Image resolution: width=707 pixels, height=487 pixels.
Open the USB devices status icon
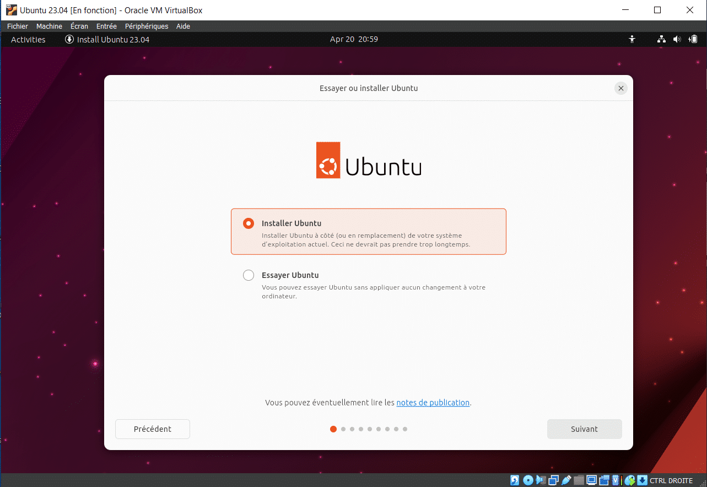pyautogui.click(x=566, y=480)
